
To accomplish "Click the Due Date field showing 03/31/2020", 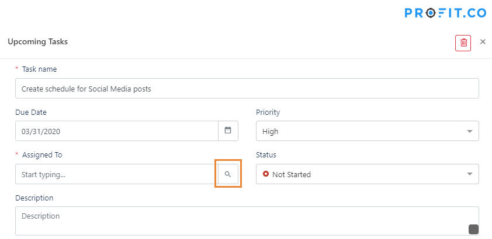I will pyautogui.click(x=117, y=131).
